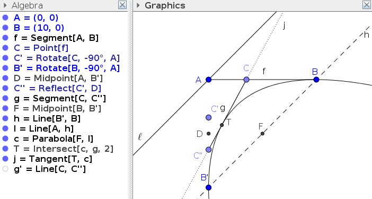Toggle visibility of D = Midpoint[A, B']

pyautogui.click(x=5, y=78)
